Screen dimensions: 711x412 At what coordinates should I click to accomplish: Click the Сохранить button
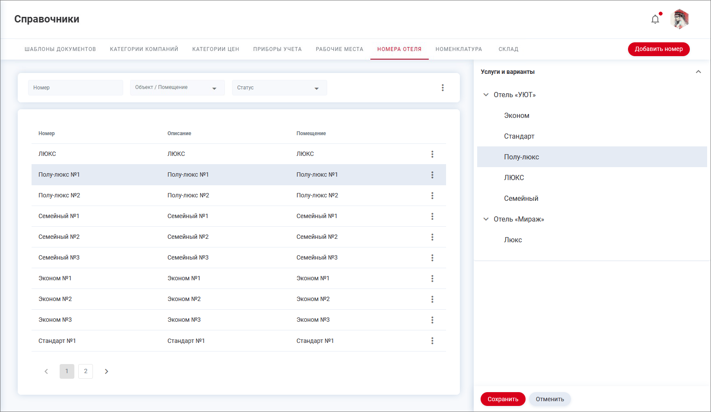point(503,399)
